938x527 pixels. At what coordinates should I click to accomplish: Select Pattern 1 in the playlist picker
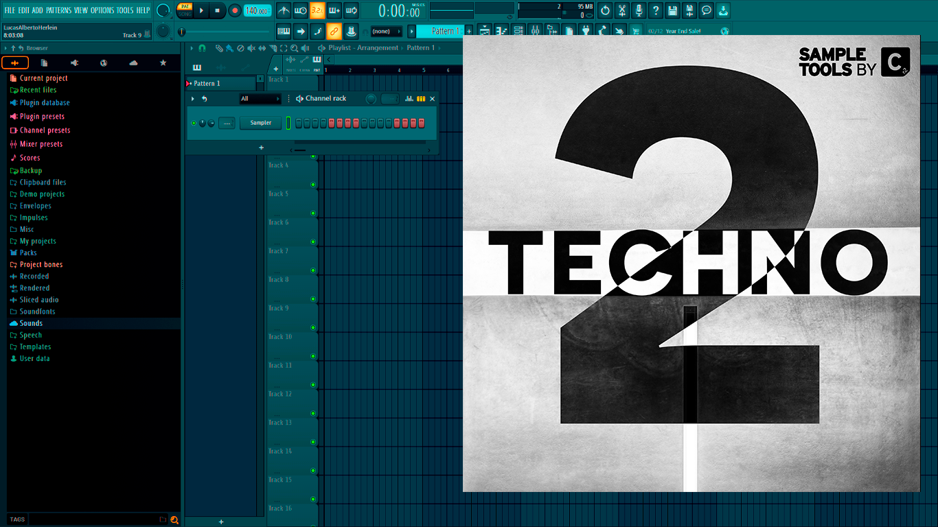(220, 83)
